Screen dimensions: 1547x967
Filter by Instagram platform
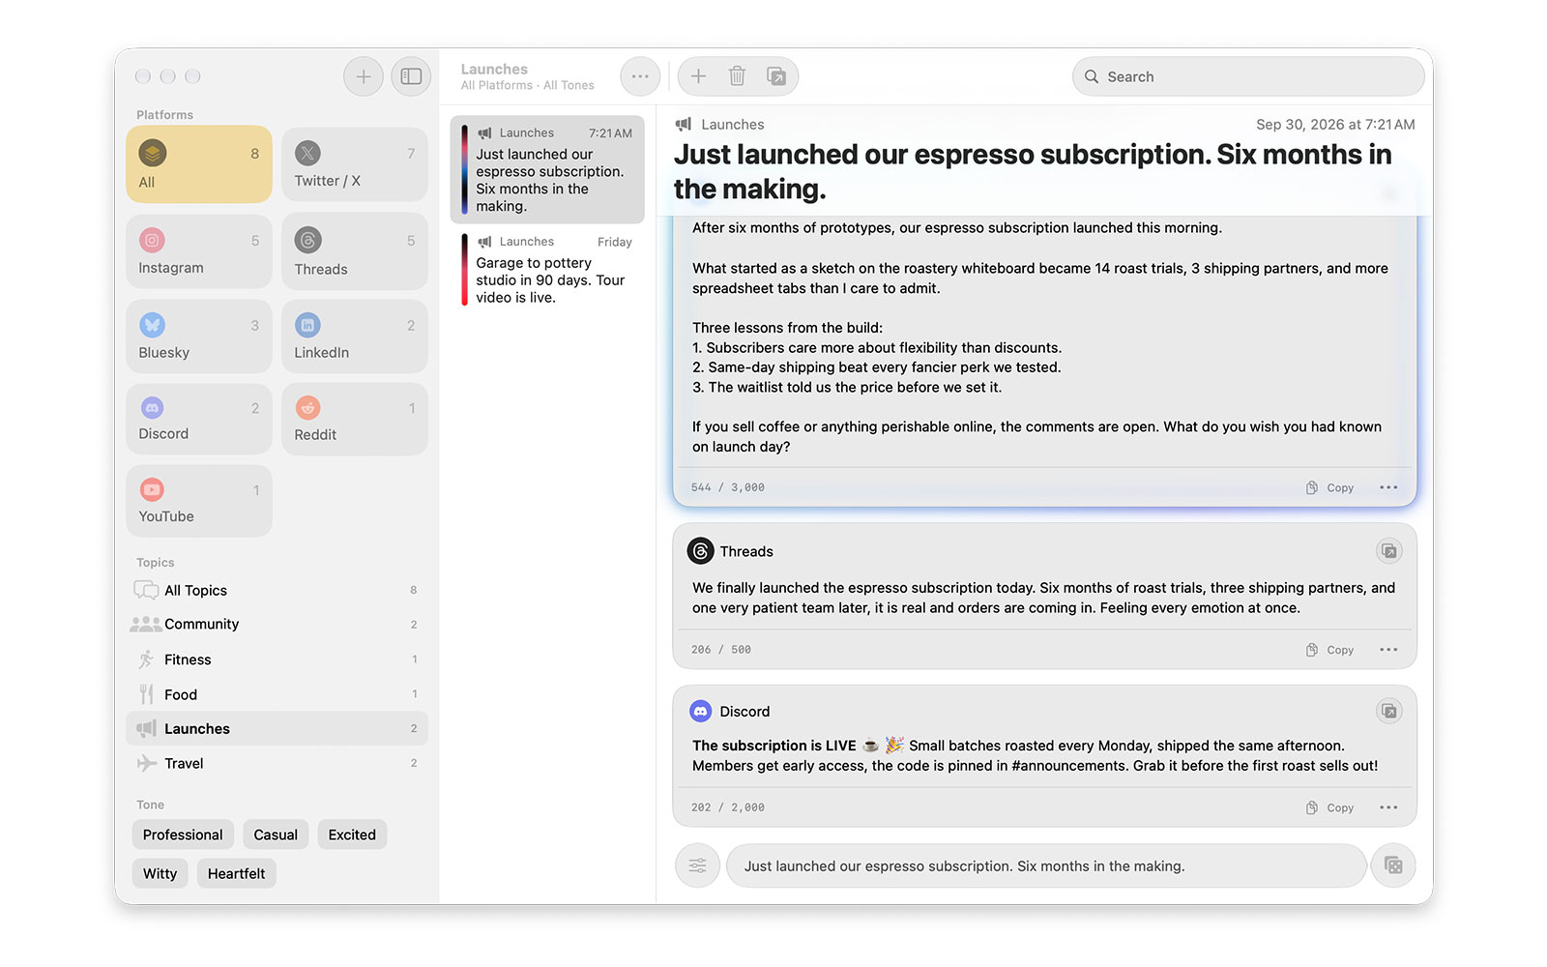click(199, 251)
